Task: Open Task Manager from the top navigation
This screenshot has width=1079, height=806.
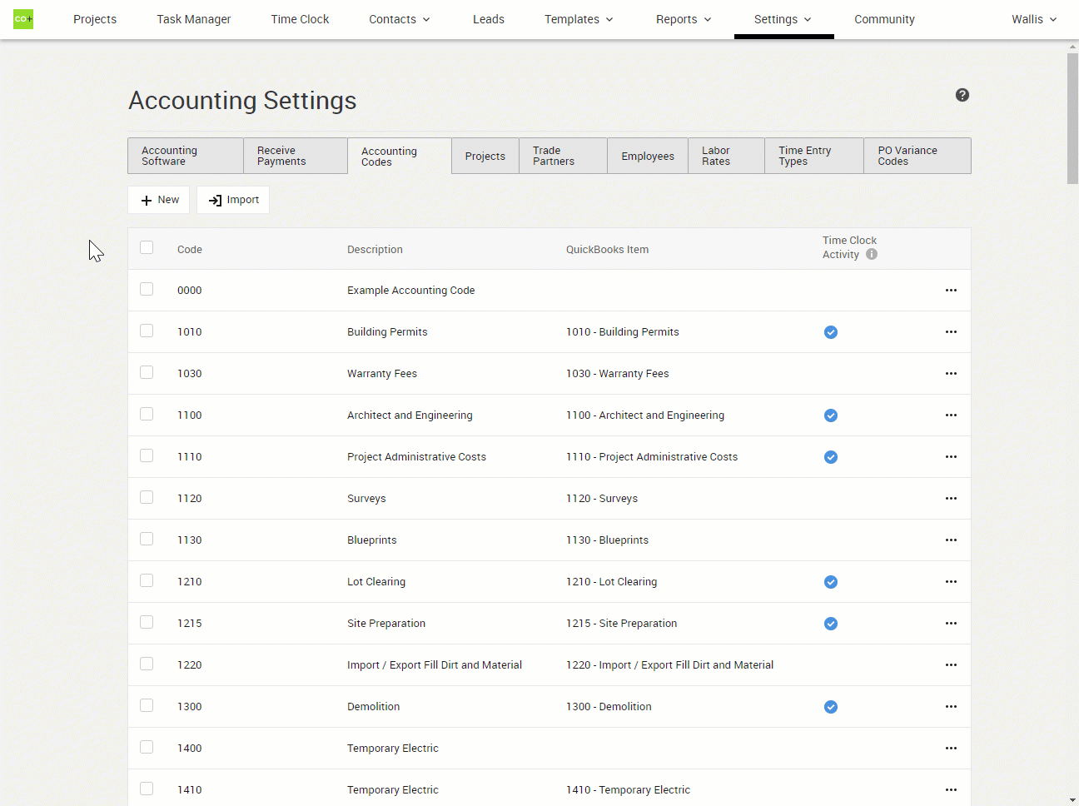Action: pos(194,19)
